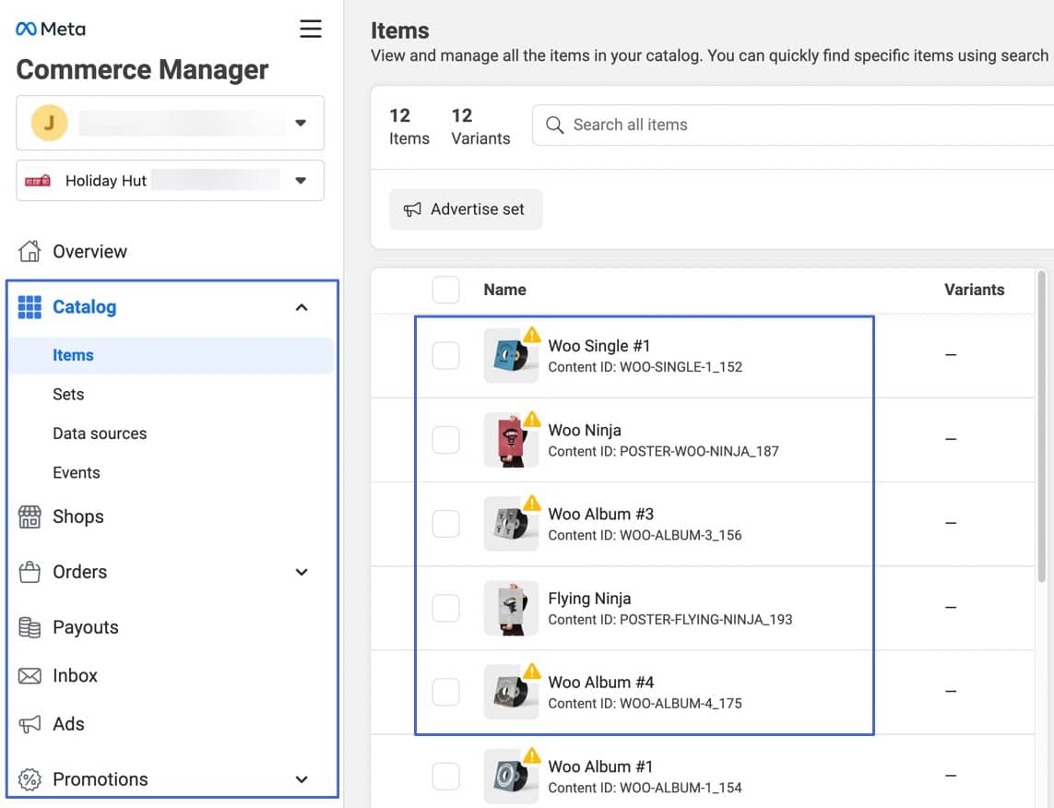Click the Inbox envelope icon

[30, 675]
